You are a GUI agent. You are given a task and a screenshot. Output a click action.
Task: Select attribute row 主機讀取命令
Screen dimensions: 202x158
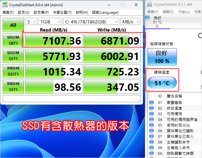point(175,142)
